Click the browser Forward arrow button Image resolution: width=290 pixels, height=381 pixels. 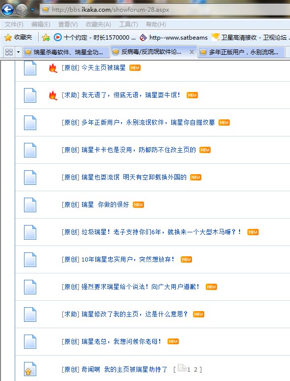tap(22, 10)
